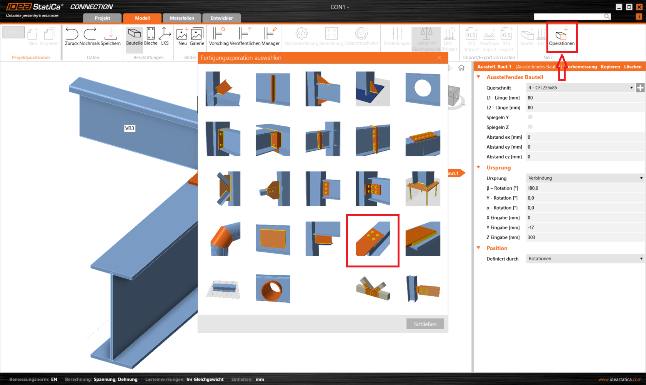The image size is (646, 385).
Task: Open the Ursprung Verbindung dropdown
Action: (x=585, y=178)
